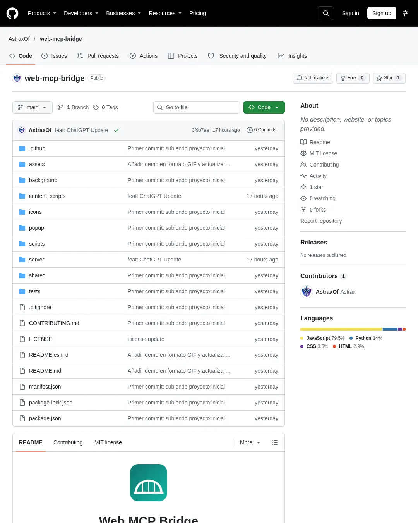Click the Readme book icon in About
Viewport: 418px width, 523px height.
[x=303, y=142]
